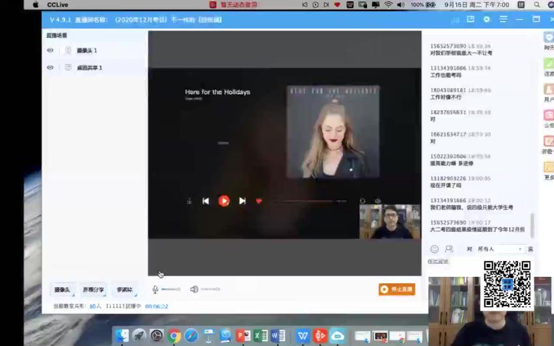
Task: Click the music player volume icon
Action: pyautogui.click(x=377, y=201)
